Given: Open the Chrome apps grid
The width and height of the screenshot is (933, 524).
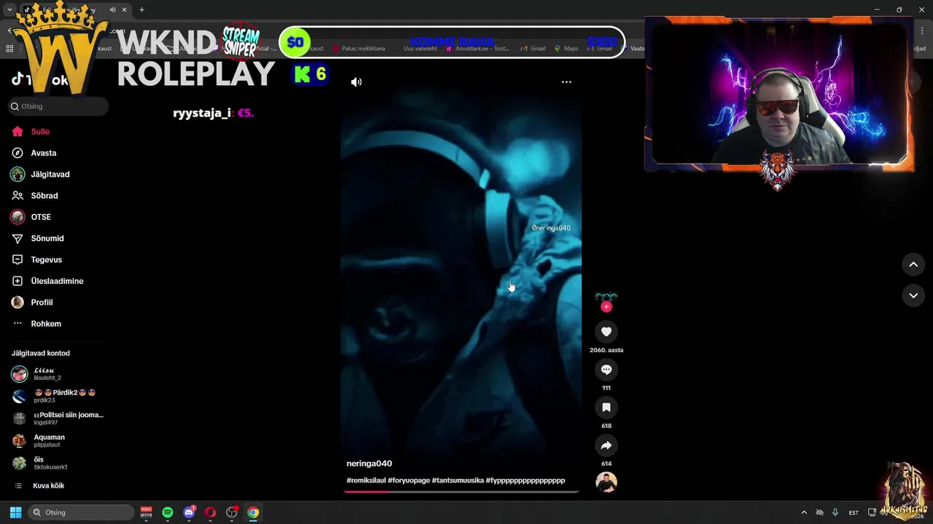Looking at the screenshot, I should 9,49.
